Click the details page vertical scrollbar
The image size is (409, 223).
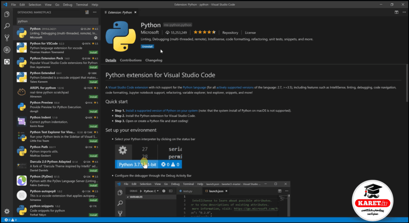407,83
